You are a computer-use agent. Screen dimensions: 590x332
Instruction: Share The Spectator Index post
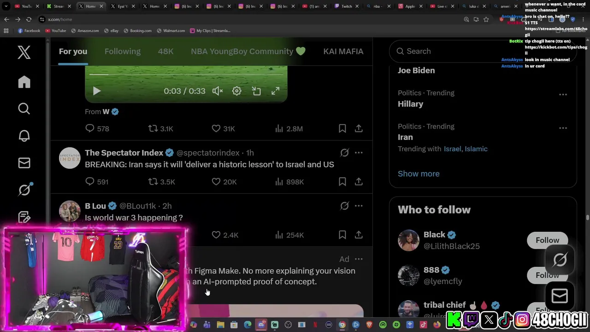[x=359, y=182]
